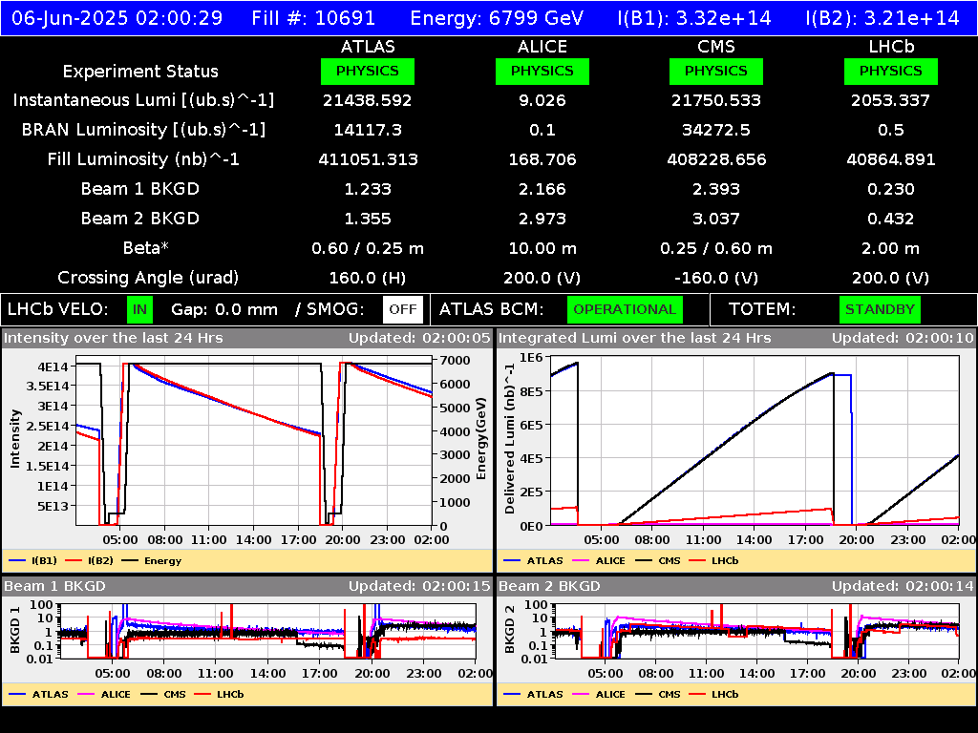Click the ALICE column header
The width and height of the screenshot is (978, 733).
542,47
